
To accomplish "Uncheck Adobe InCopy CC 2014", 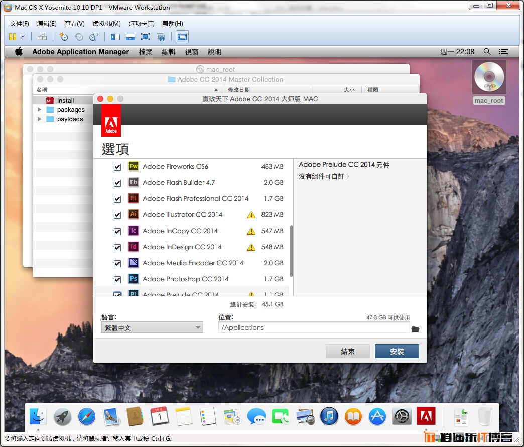I will [117, 231].
